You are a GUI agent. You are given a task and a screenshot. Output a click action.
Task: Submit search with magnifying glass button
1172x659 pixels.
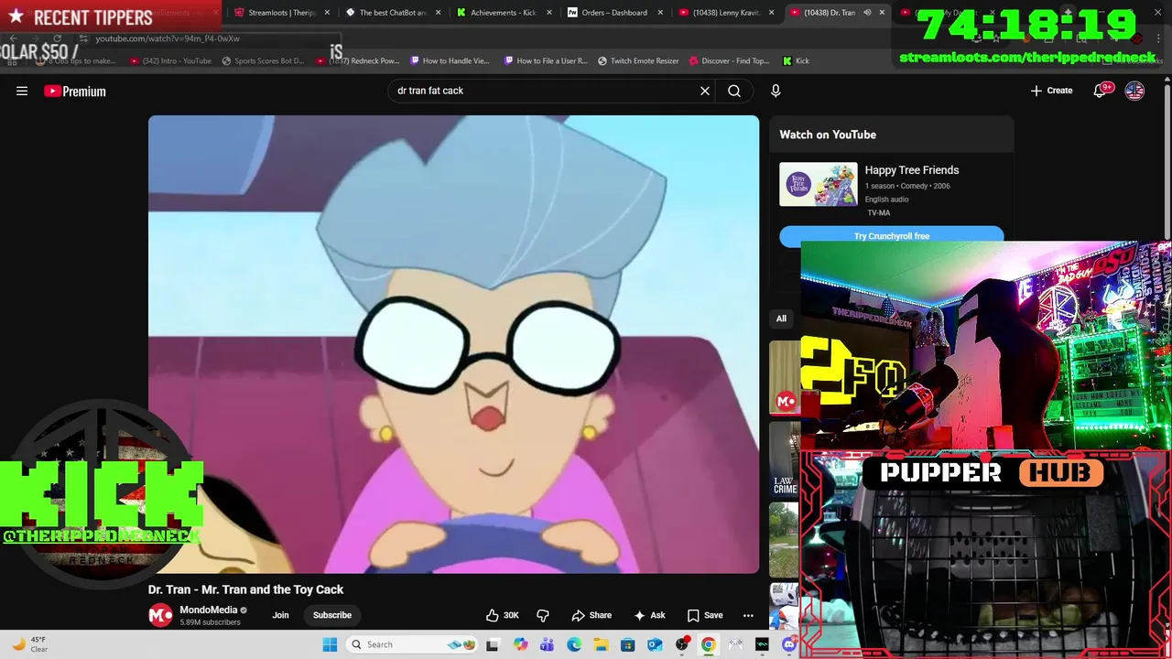click(x=734, y=91)
